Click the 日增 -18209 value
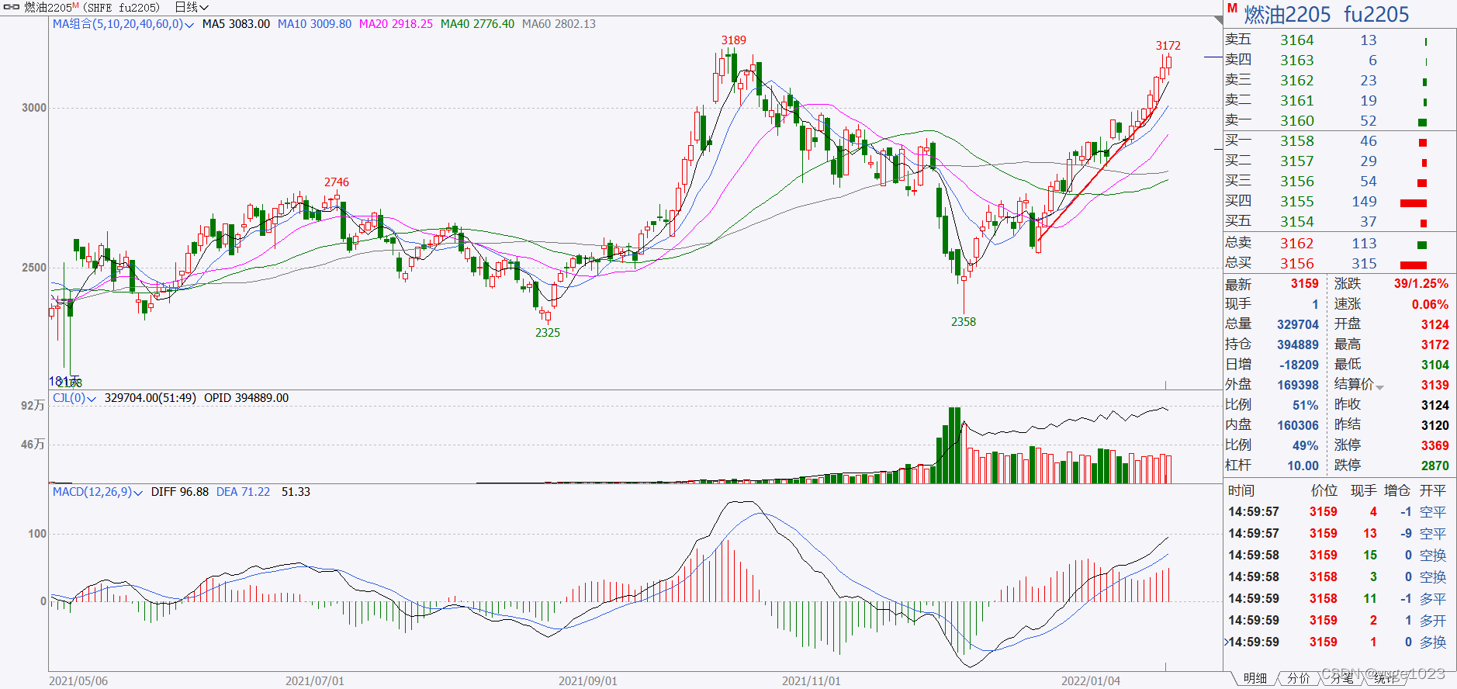This screenshot has height=689, width=1457. (1299, 365)
